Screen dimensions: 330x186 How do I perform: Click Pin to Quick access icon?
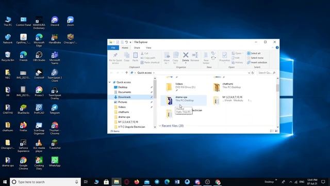click(115, 55)
